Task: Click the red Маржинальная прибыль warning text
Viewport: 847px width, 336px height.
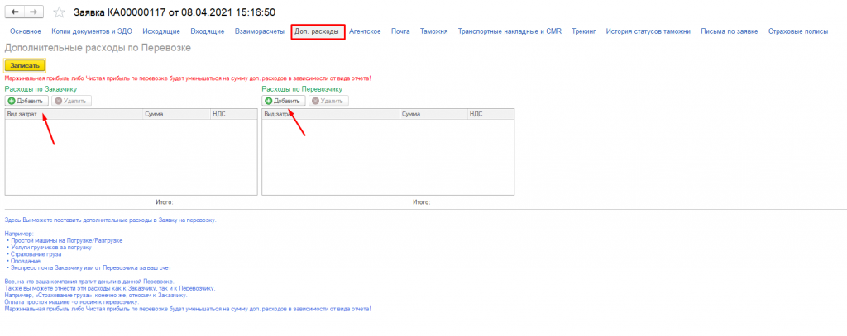Action: click(188, 78)
